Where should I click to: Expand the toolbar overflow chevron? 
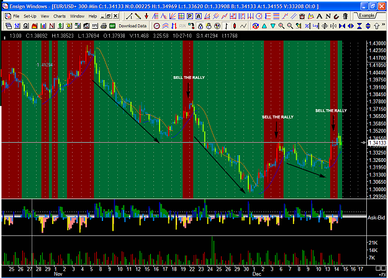pyautogui.click(x=383, y=24)
